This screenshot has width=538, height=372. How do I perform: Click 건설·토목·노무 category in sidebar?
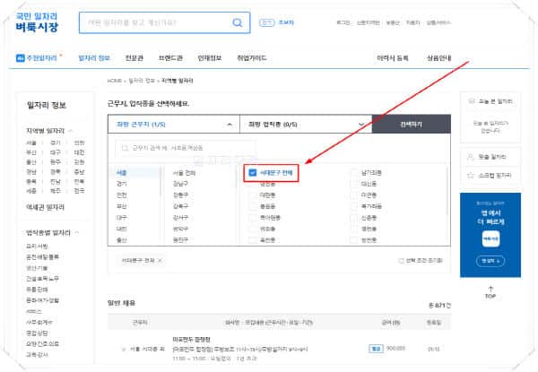coord(42,279)
